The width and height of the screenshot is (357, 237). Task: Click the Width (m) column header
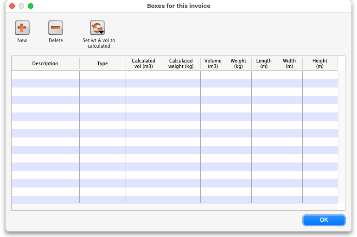[x=289, y=64]
